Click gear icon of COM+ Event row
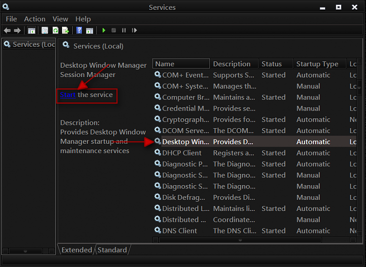Image resolution: width=366 pixels, height=267 pixels. [158, 75]
